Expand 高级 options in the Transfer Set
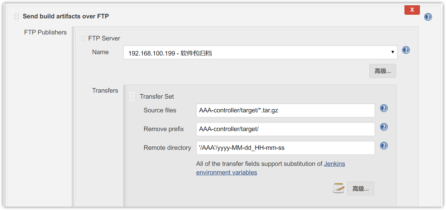This screenshot has width=446, height=210. point(361,189)
